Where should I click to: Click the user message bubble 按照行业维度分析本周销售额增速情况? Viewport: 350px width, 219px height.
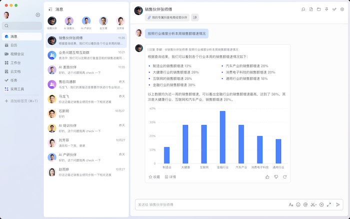[176, 33]
